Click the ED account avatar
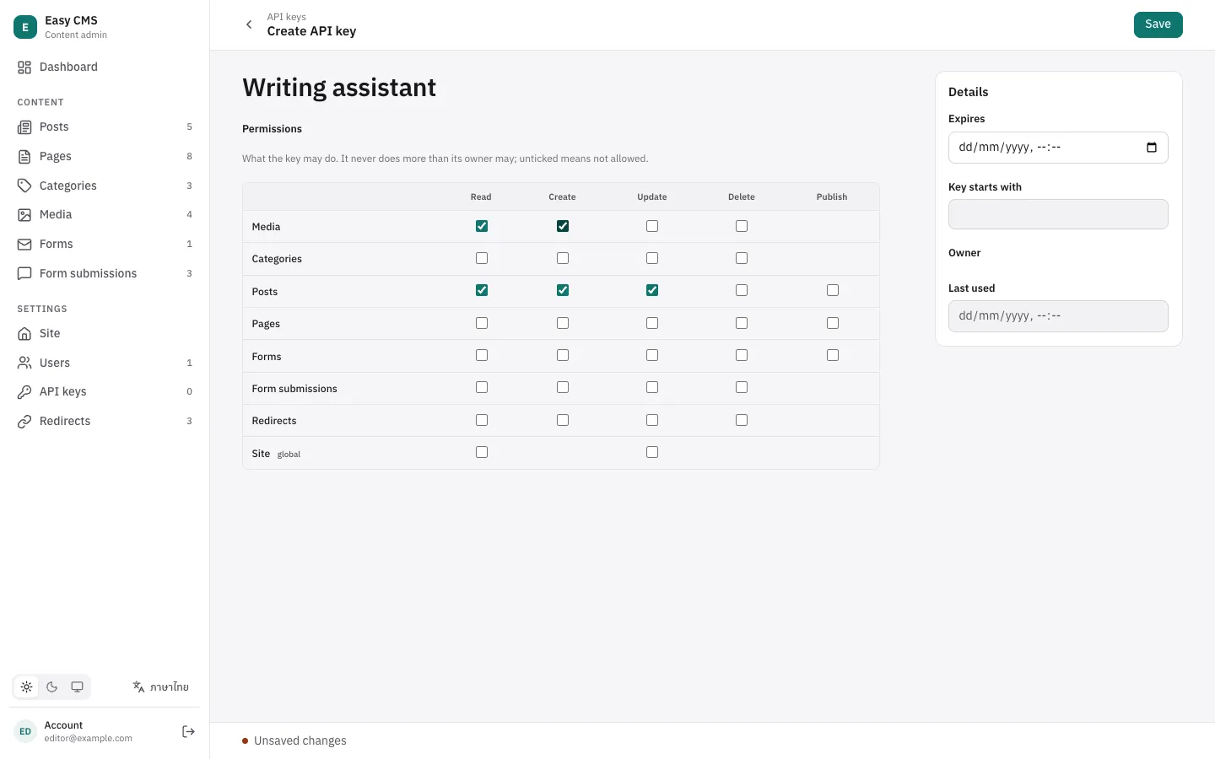1215x759 pixels. click(25, 732)
